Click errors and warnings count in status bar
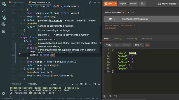The image size is (179, 100). 22,99
